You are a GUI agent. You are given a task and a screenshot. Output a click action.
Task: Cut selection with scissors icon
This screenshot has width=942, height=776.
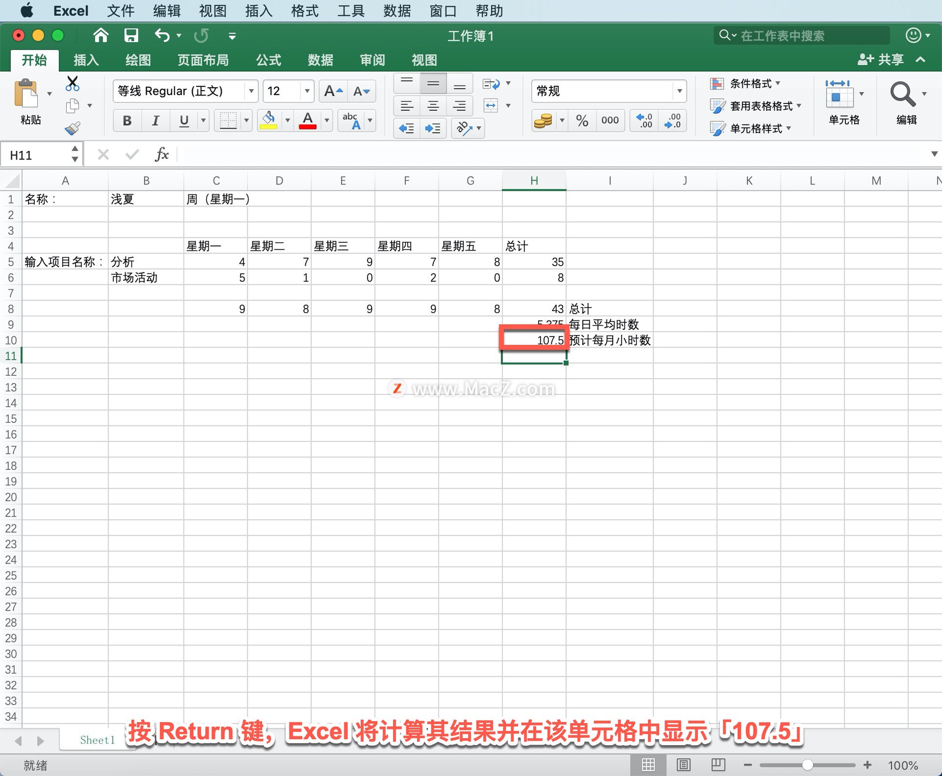pos(73,83)
